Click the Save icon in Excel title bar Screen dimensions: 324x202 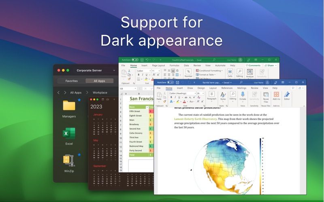[142, 60]
